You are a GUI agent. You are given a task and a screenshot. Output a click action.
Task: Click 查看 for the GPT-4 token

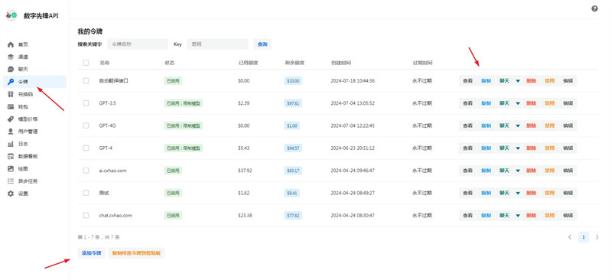(x=467, y=148)
